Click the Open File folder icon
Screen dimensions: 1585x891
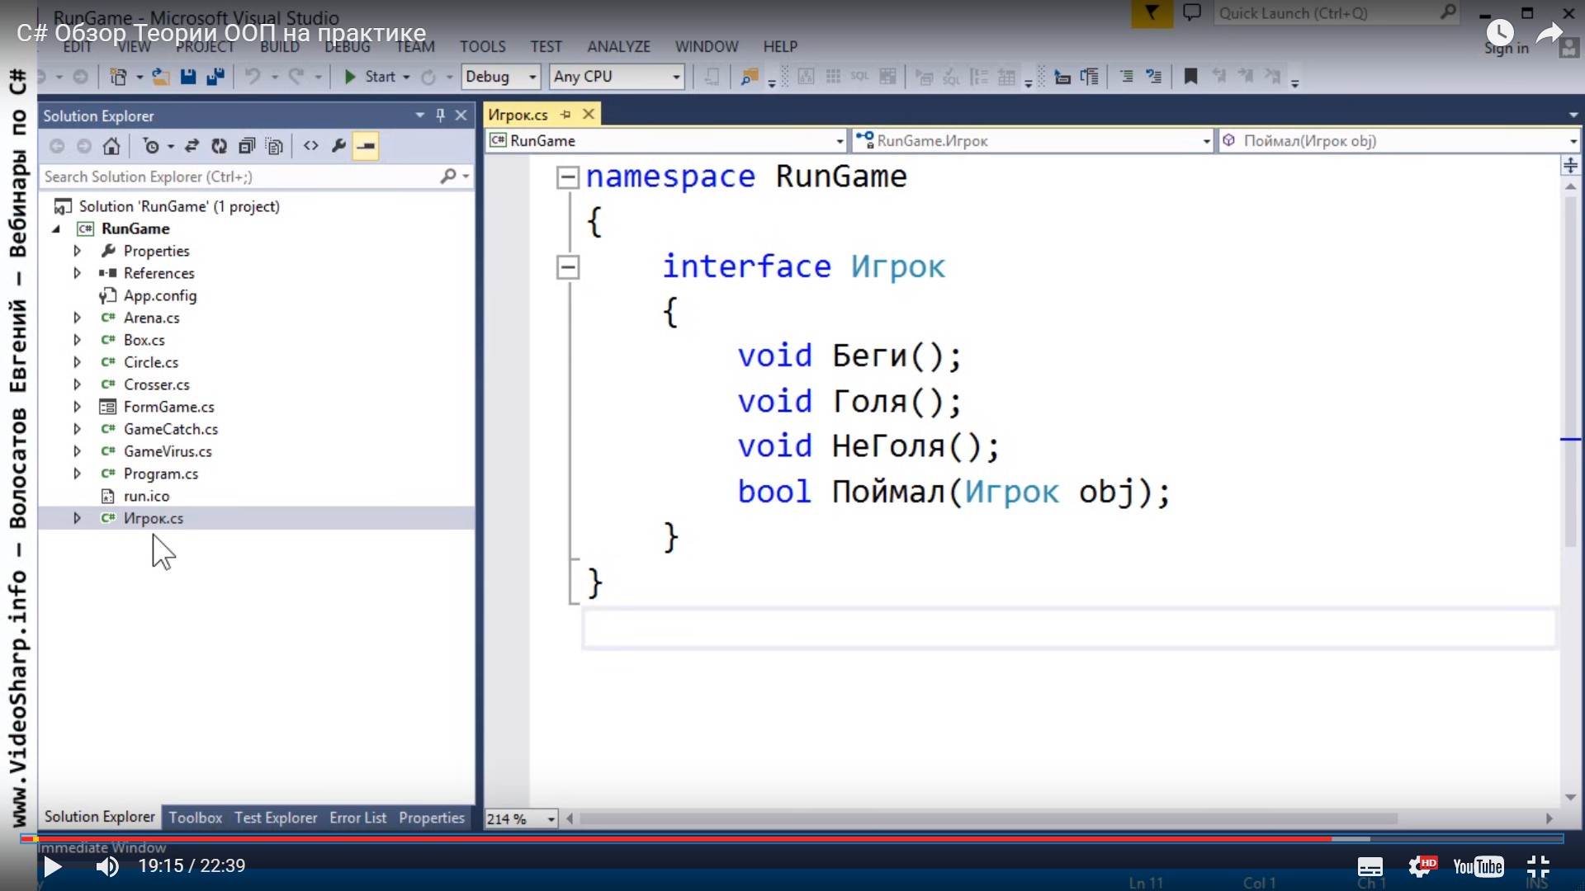pos(160,77)
